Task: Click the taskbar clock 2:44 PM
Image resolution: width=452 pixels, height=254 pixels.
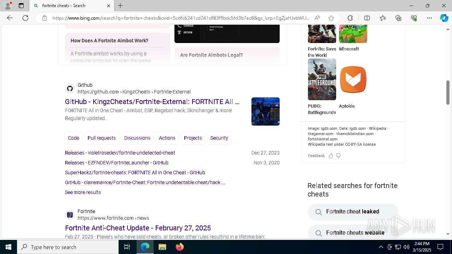Action: (422, 244)
